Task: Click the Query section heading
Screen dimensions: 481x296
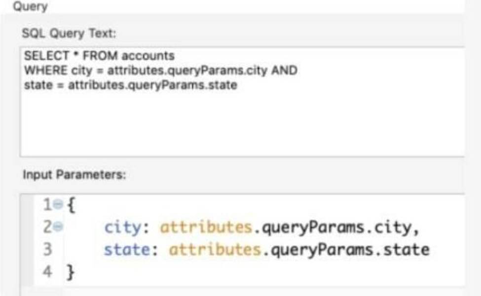Action: pos(30,7)
